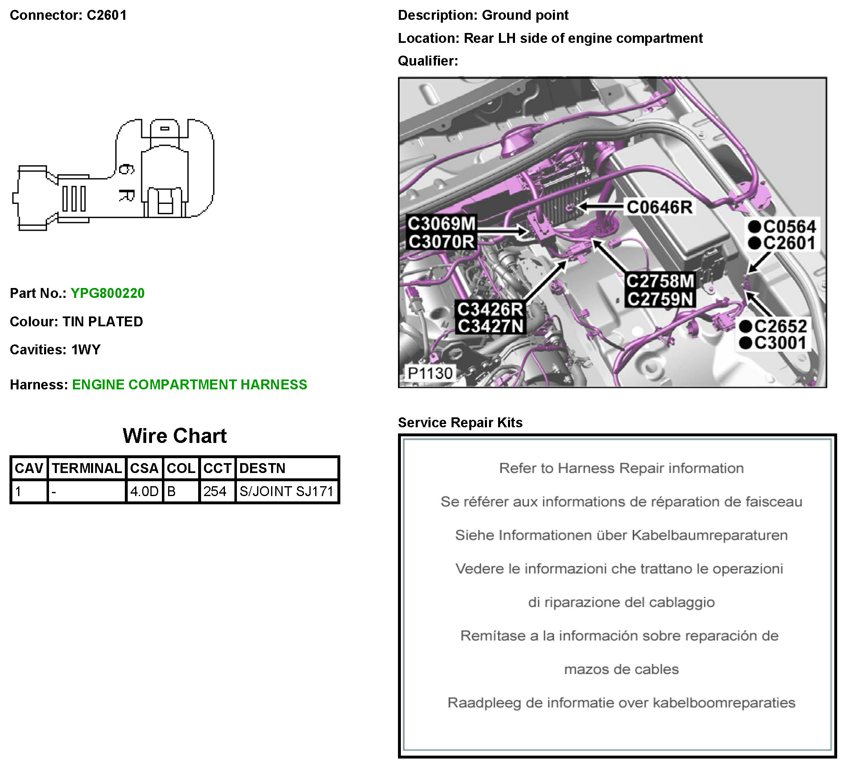Click the YPG800220 part number link
The image size is (852, 768).
coord(107,293)
